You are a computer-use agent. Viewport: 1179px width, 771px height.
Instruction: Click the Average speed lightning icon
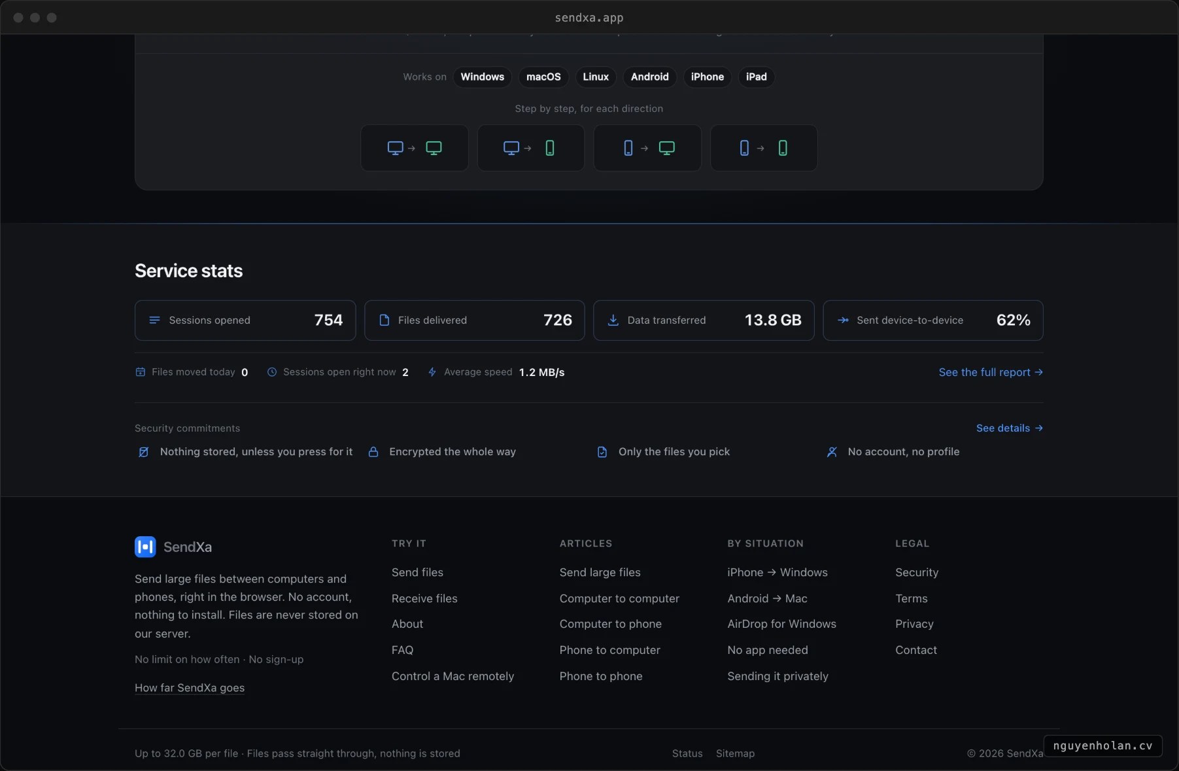[x=432, y=372]
